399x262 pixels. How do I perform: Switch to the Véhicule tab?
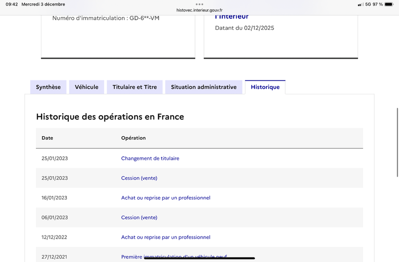[x=86, y=87]
